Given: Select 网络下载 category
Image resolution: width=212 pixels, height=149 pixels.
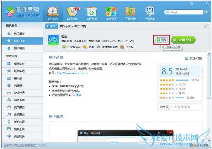Looking at the screenshot, I should [23, 100].
